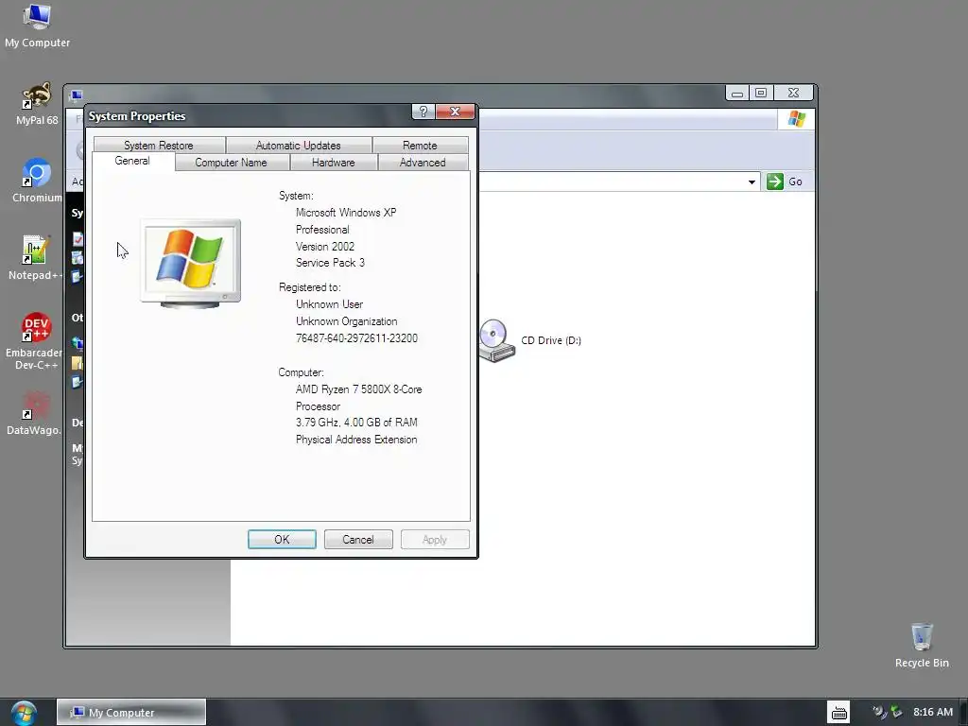Image resolution: width=968 pixels, height=726 pixels.
Task: Click the Windows flag logo in Explorer
Action: pyautogui.click(x=796, y=118)
